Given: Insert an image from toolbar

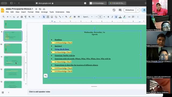Looking at the screenshot, I should (x=52, y=17).
